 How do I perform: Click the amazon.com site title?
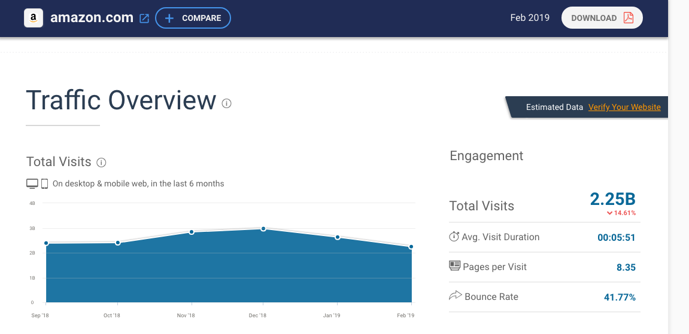coord(92,18)
